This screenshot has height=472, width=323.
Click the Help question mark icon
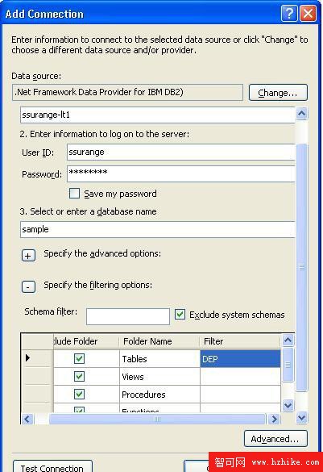[289, 14]
